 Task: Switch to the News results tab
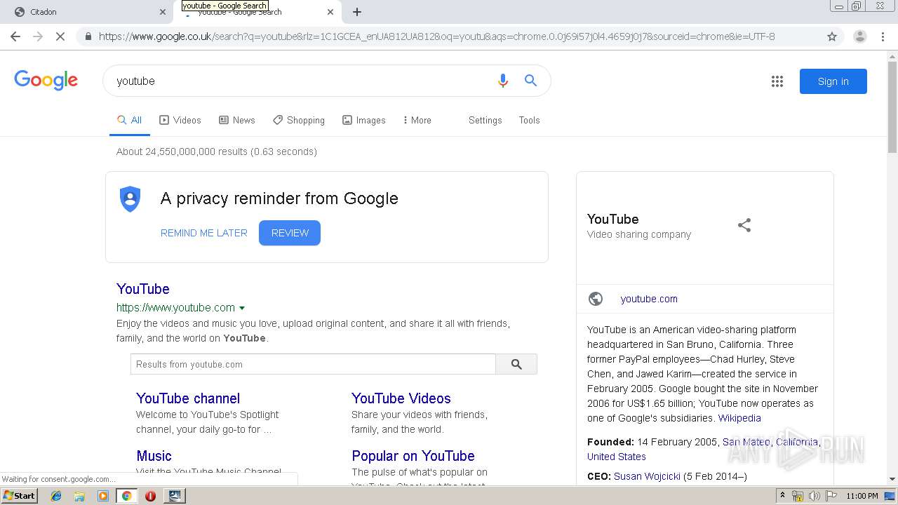[x=237, y=120]
